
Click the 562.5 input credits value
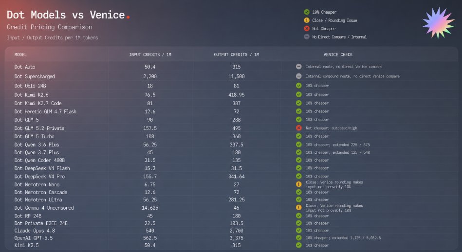coord(150,238)
